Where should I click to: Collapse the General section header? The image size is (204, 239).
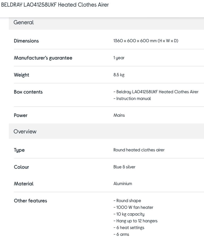[107, 23]
